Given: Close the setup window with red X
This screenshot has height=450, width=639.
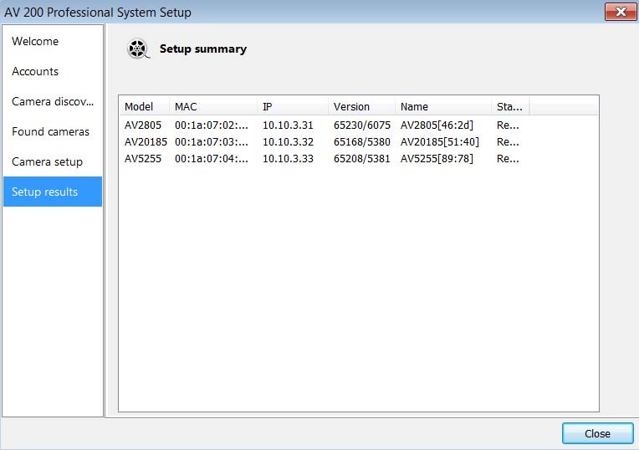Looking at the screenshot, I should tap(620, 12).
